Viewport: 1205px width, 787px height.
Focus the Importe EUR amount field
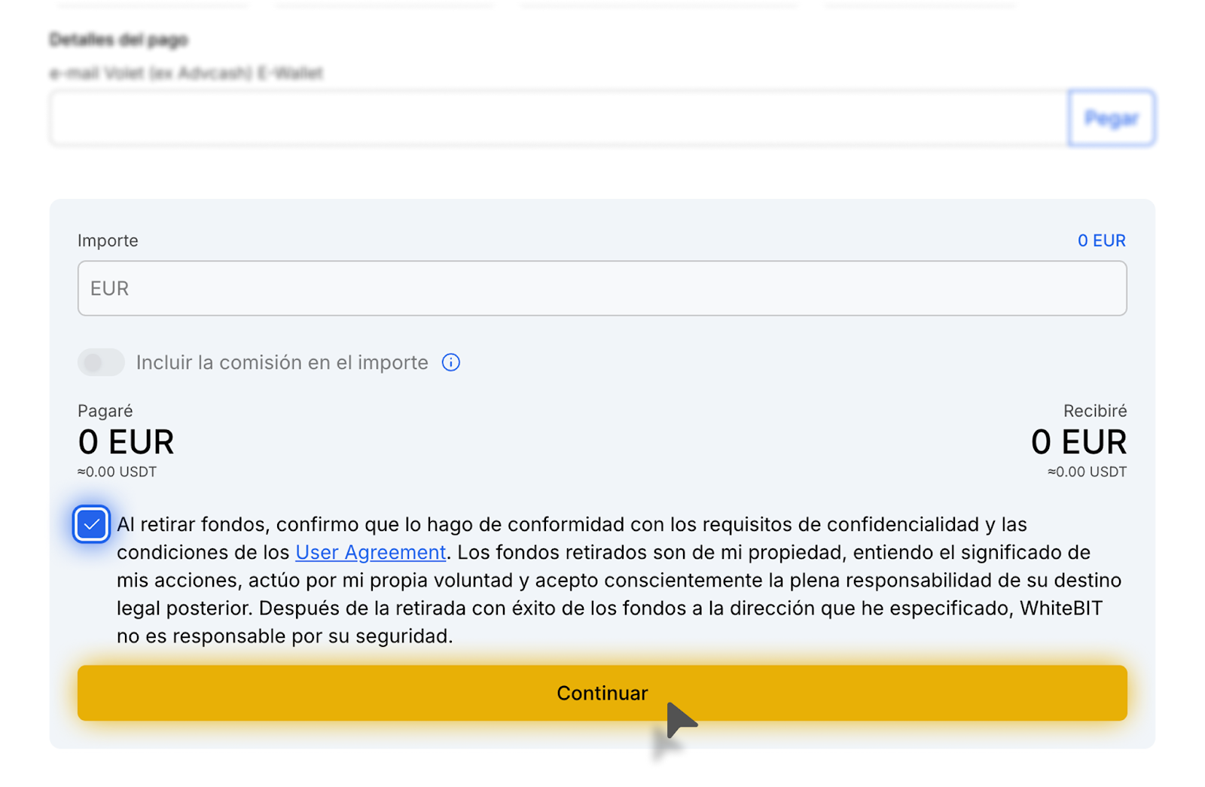coord(602,288)
